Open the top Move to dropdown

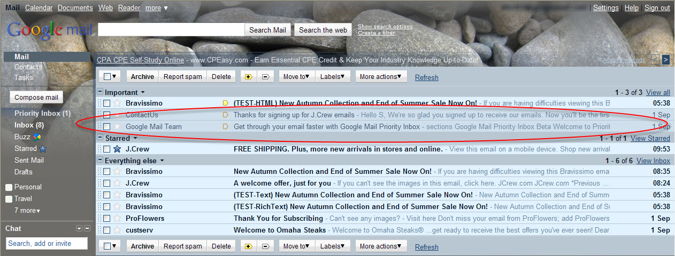pyautogui.click(x=296, y=77)
